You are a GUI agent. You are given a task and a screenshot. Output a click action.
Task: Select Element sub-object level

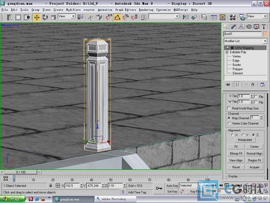pos(238,73)
